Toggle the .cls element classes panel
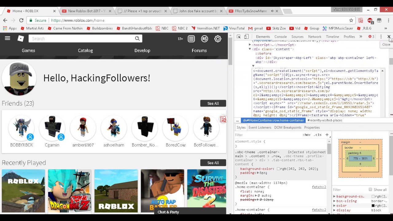Viewport: 393px width, 221px height. (x=317, y=135)
